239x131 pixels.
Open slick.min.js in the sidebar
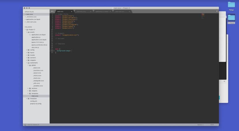pos(35,47)
